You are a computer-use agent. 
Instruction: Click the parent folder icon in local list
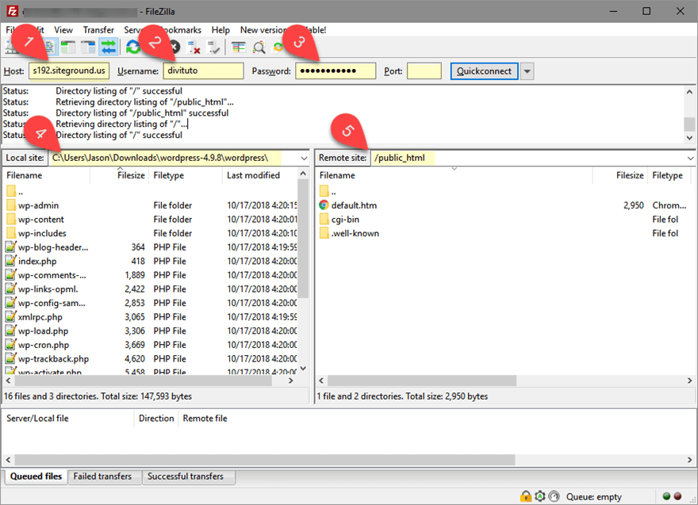(11, 191)
